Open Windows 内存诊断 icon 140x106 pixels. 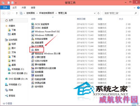(32, 35)
